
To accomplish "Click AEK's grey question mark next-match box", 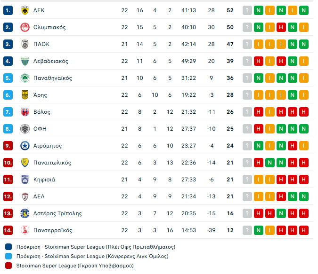I will (x=247, y=10).
